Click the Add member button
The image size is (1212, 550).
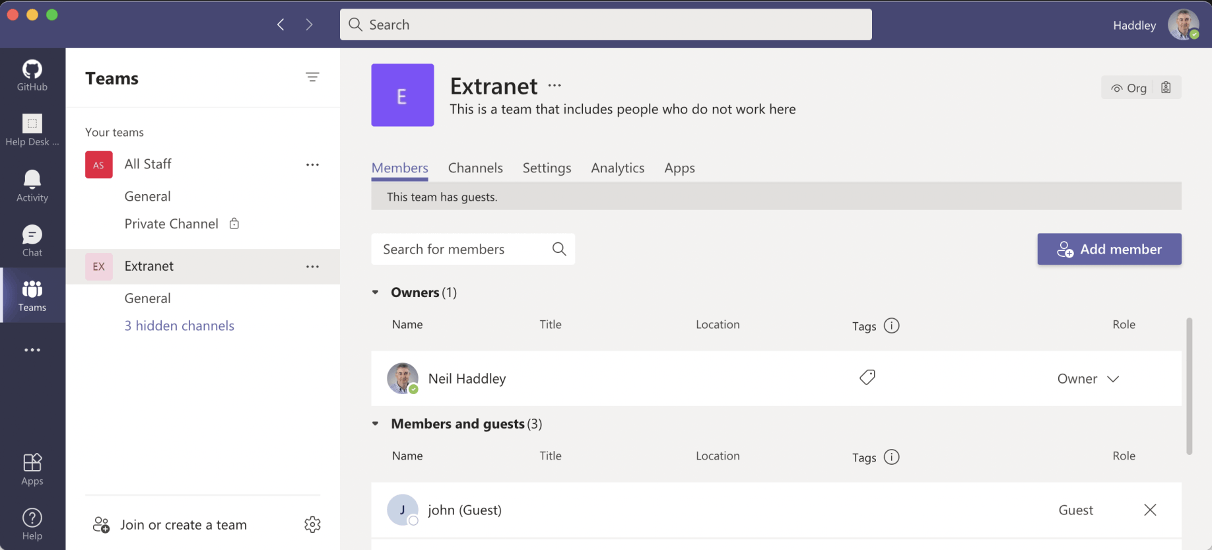(1109, 249)
